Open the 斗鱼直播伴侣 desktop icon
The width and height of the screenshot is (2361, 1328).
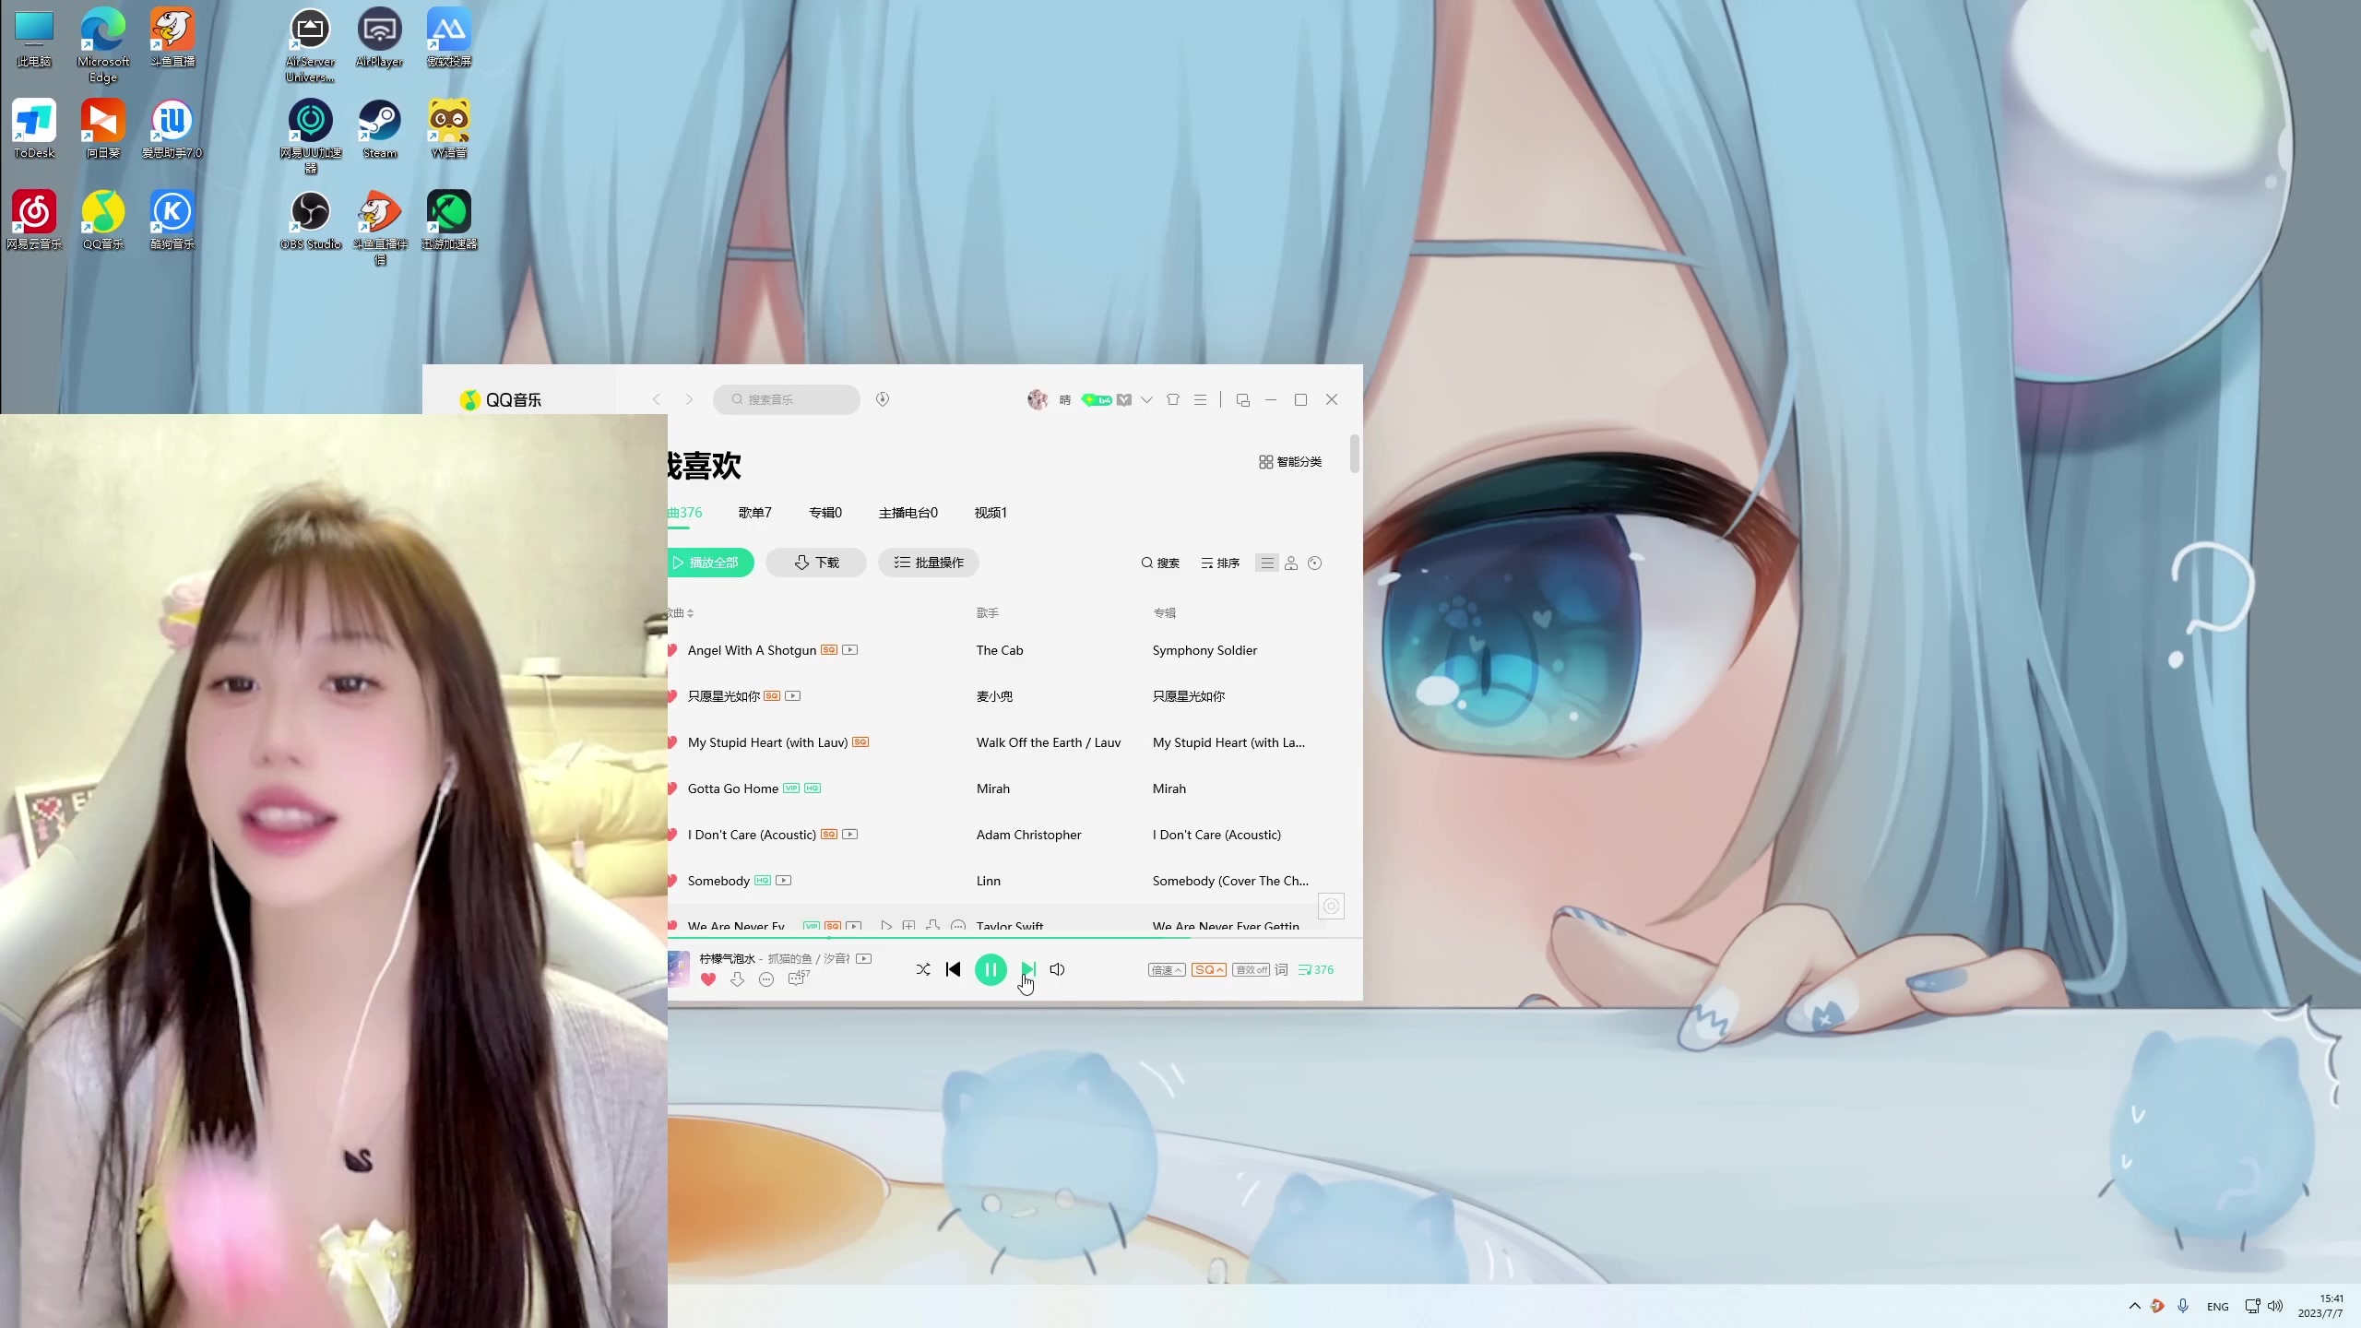pyautogui.click(x=380, y=228)
